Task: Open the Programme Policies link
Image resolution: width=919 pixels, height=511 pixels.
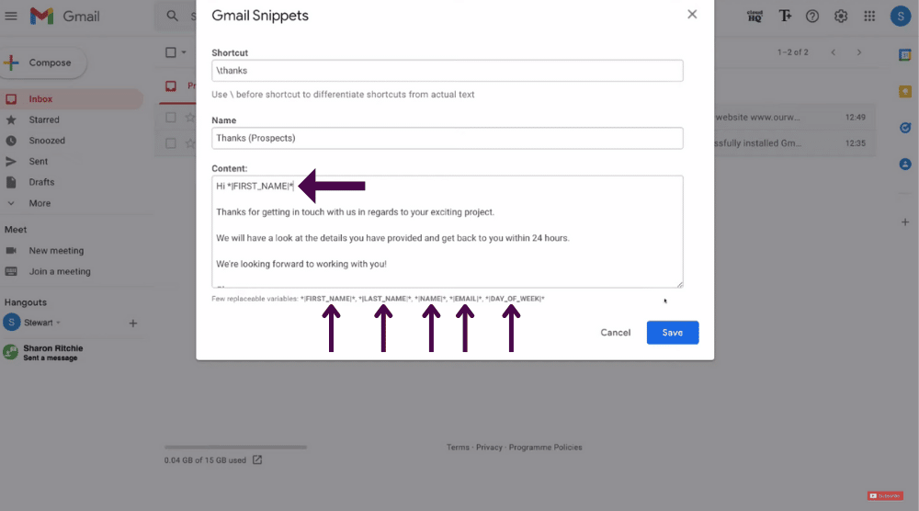Action: (x=545, y=447)
